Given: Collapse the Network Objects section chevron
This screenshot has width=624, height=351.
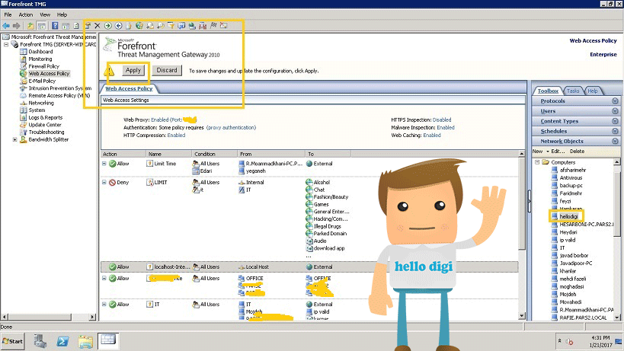Looking at the screenshot, I should click(x=616, y=141).
